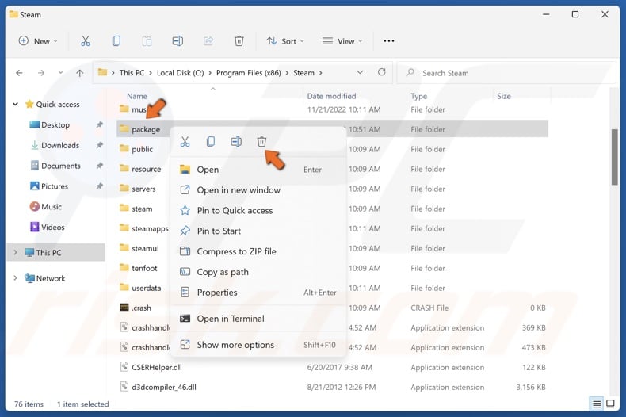
Task: Choose Pin to Quick access
Action: (258, 211)
